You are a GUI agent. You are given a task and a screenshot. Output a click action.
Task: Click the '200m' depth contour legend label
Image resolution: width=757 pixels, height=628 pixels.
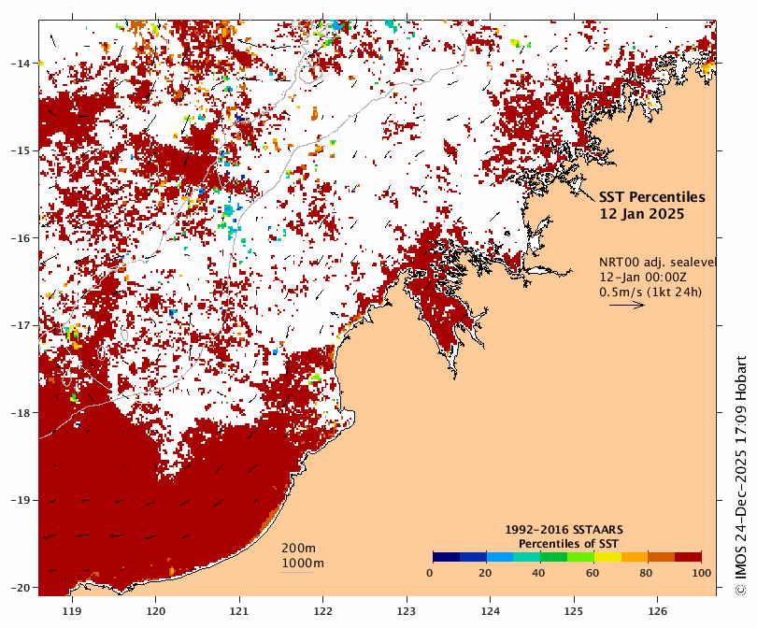[299, 549]
